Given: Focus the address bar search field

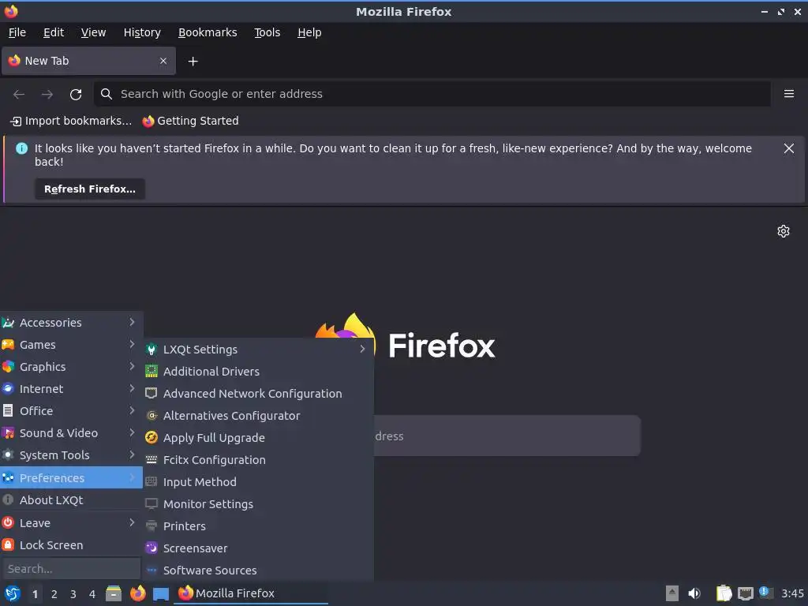Looking at the screenshot, I should (x=432, y=94).
